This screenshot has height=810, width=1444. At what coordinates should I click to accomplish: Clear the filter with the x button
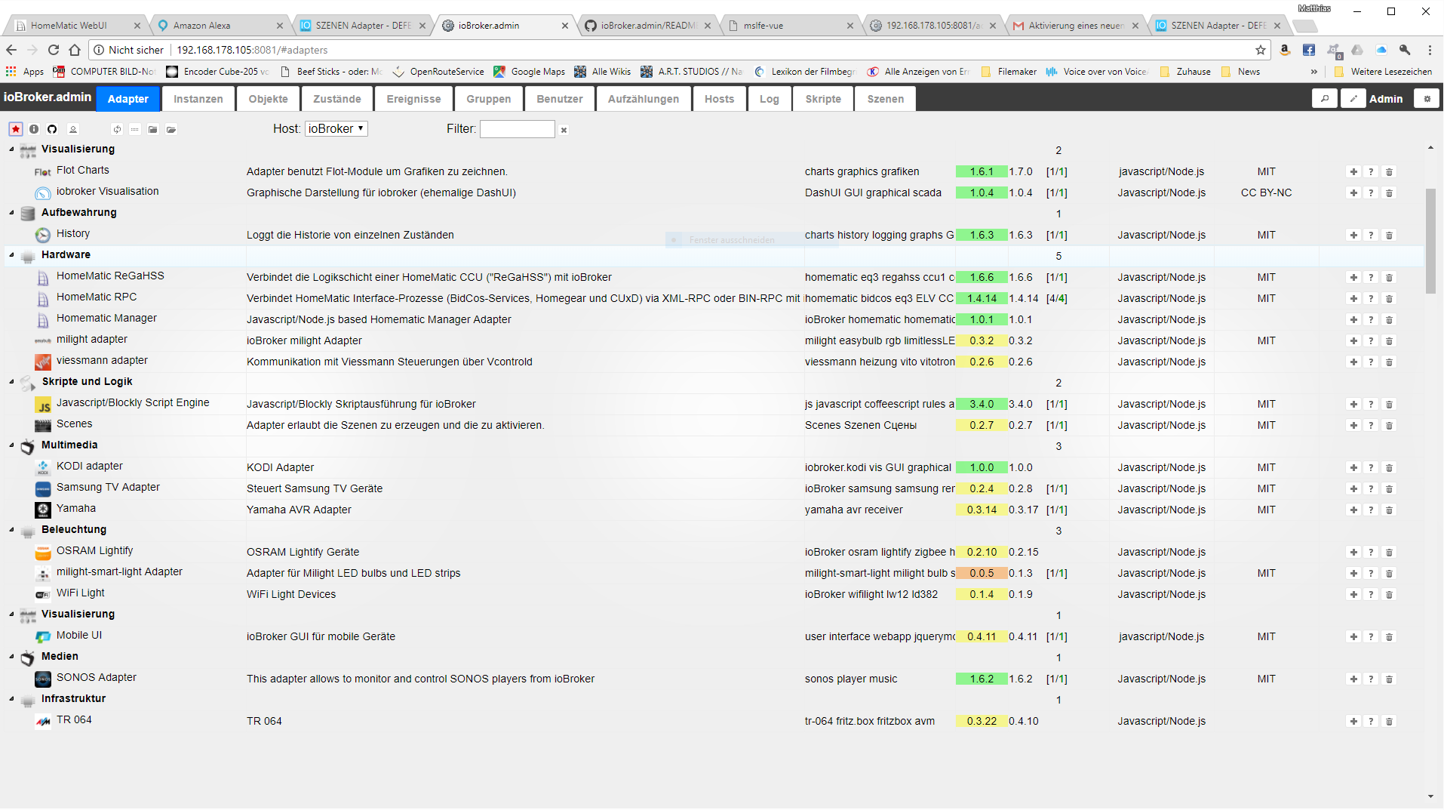pyautogui.click(x=564, y=130)
